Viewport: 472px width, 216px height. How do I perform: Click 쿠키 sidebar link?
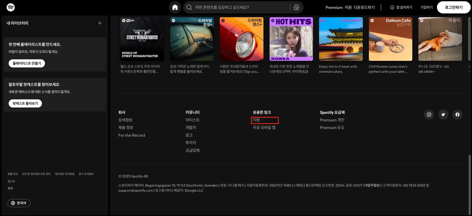pos(10,188)
